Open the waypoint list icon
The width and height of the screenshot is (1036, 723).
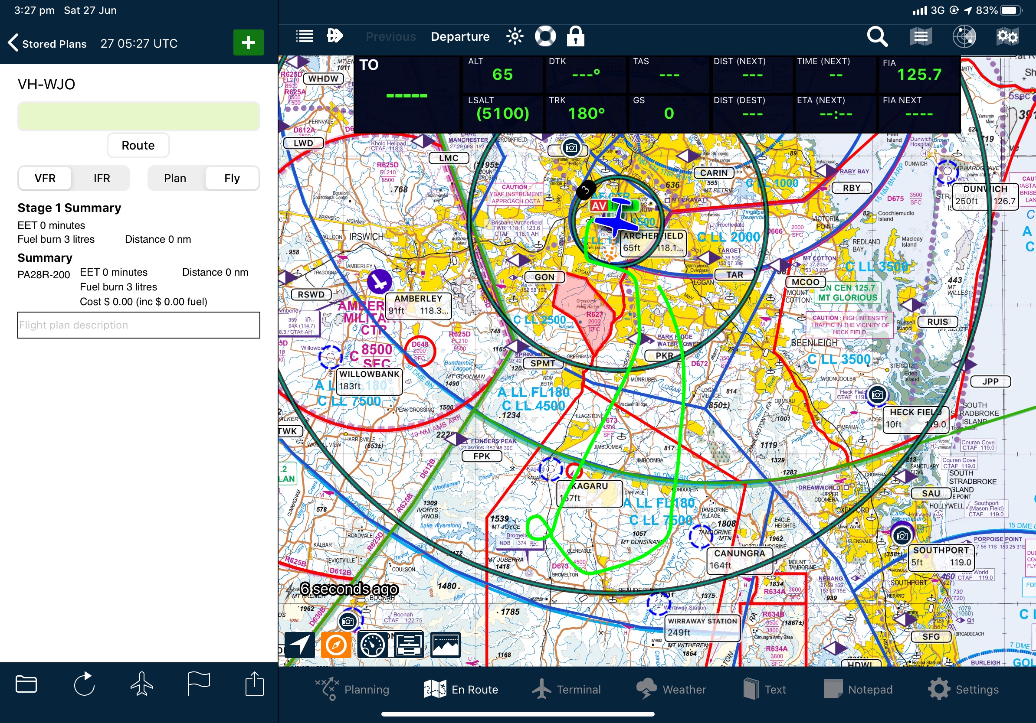click(304, 36)
